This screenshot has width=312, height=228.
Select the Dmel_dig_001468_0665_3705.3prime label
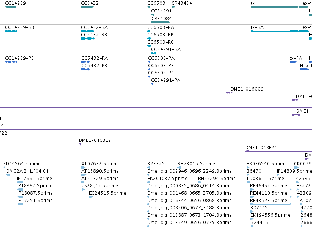[x=190, y=193]
